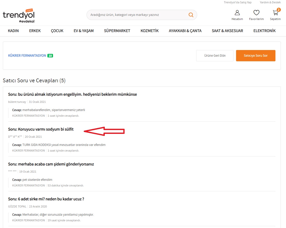286x228 pixels.
Task: Select question about engelliyim hediyenizi
Action: [x=72, y=94]
